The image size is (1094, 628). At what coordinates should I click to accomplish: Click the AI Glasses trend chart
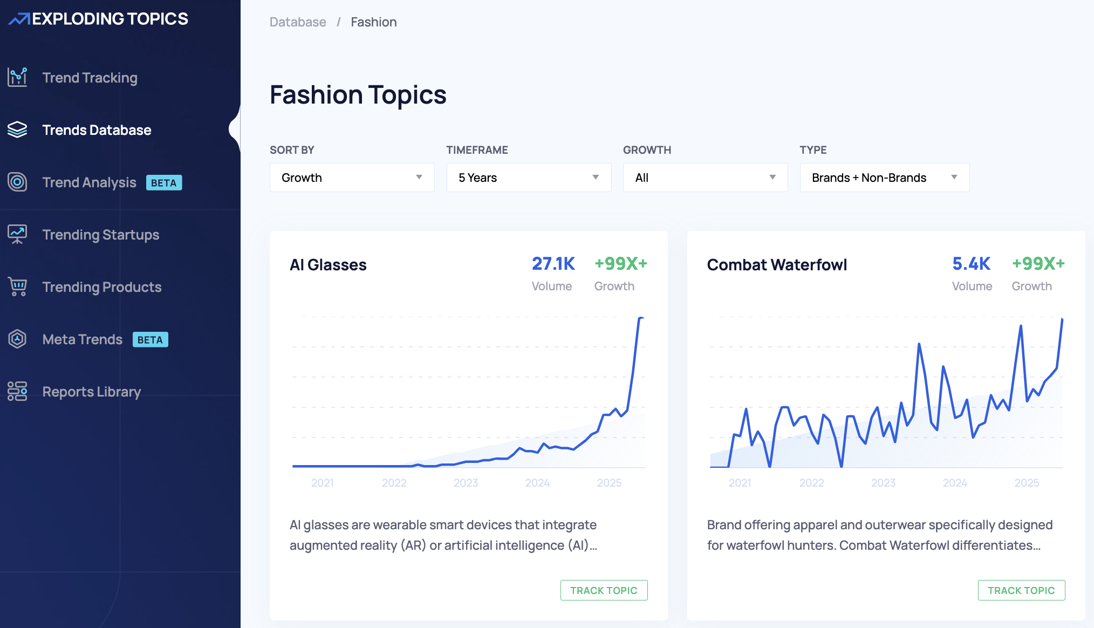[468, 393]
